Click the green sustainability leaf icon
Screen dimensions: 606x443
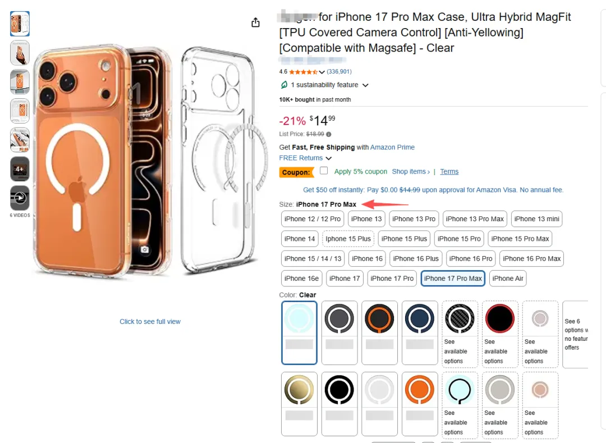[x=284, y=85]
